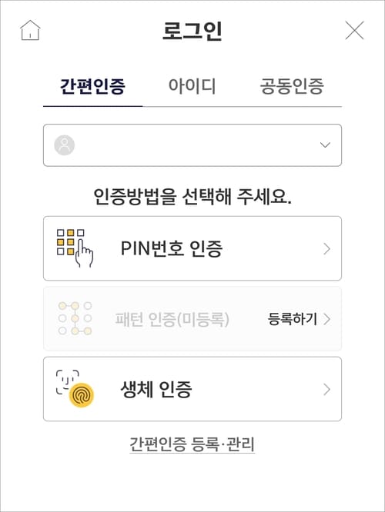The image size is (385, 512).
Task: Switch to 공동인증 tab
Action: click(292, 87)
